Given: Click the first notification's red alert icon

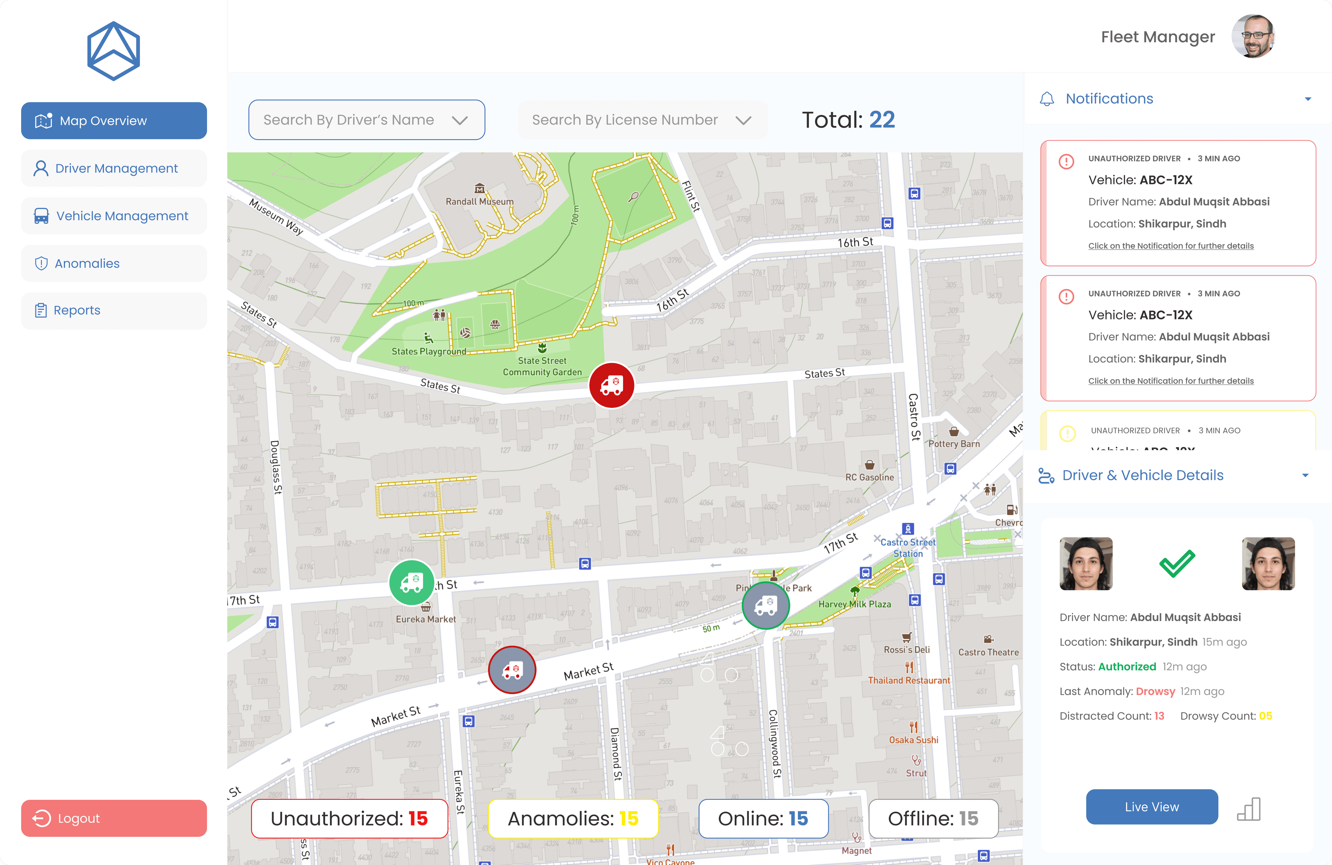Looking at the screenshot, I should [x=1066, y=162].
